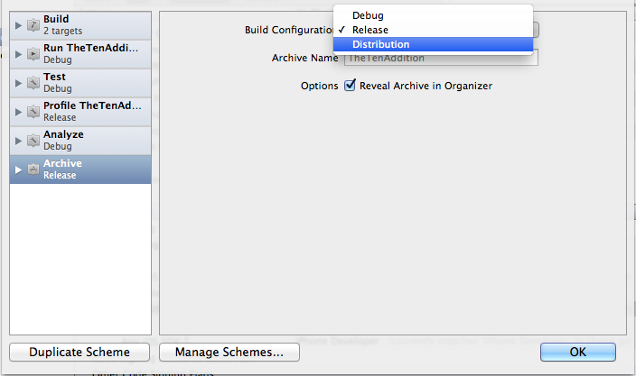Click the Archive Name text field
Screen dimensions: 636x376
coord(441,58)
